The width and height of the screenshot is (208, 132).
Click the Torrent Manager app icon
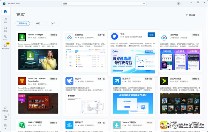(22, 37)
